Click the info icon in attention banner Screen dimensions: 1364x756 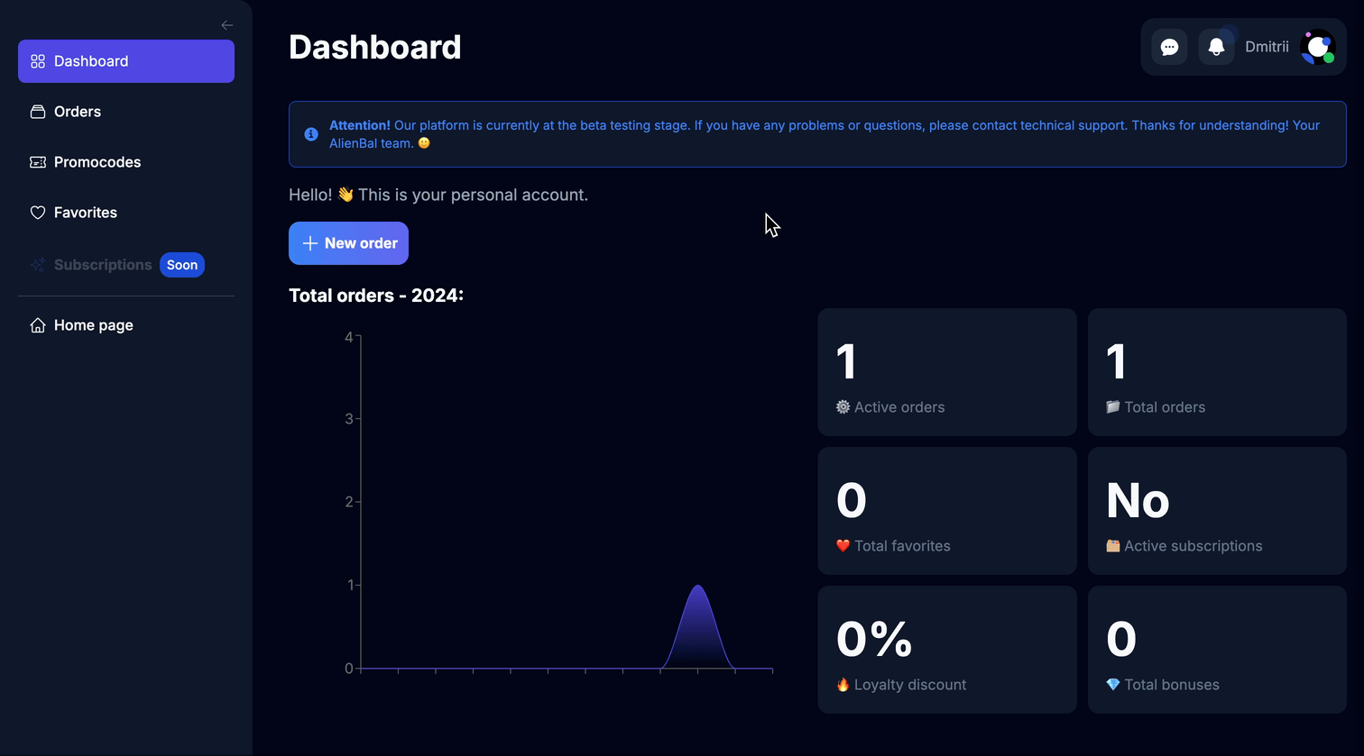tap(311, 134)
